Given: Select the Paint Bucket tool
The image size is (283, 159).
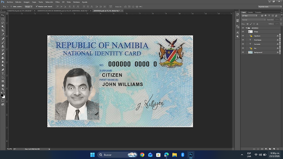Looking at the screenshot, I should pos(3,58).
